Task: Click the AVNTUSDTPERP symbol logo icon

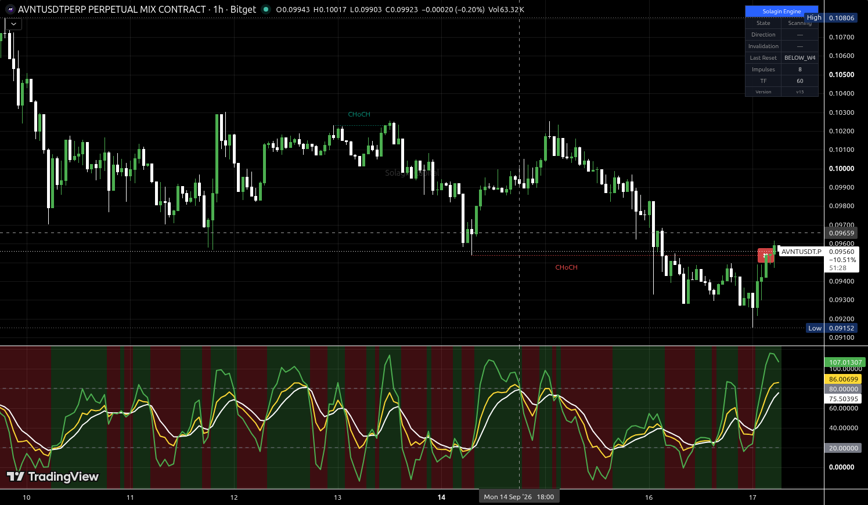Action: (10, 9)
